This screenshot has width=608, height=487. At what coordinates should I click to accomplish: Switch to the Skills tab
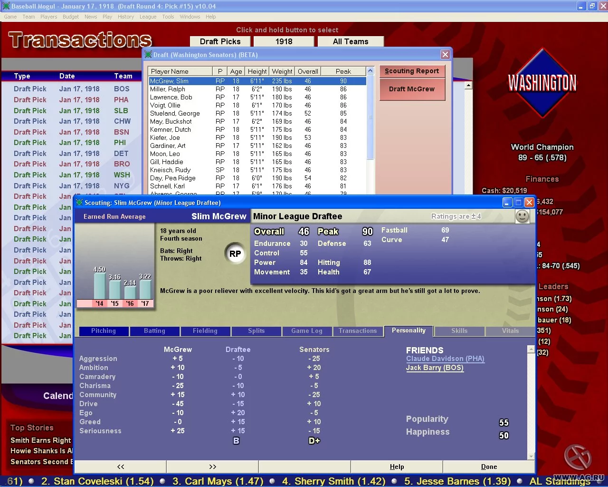pos(459,331)
